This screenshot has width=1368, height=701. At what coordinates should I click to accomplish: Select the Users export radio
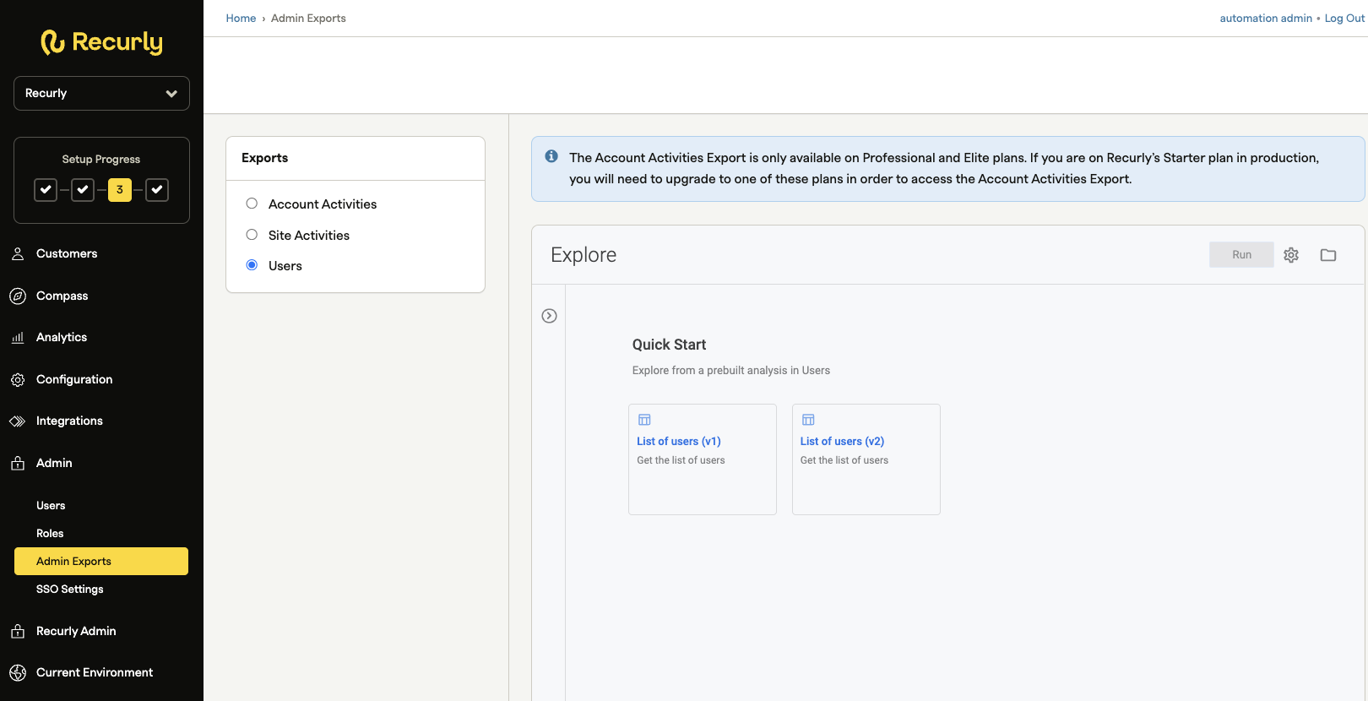(252, 265)
